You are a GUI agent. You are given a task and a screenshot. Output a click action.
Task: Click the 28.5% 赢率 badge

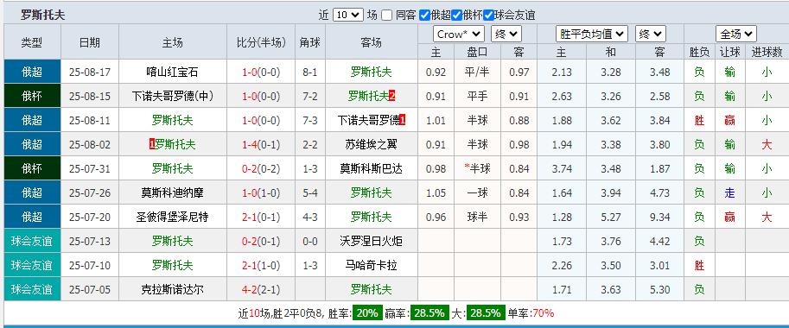[429, 313]
